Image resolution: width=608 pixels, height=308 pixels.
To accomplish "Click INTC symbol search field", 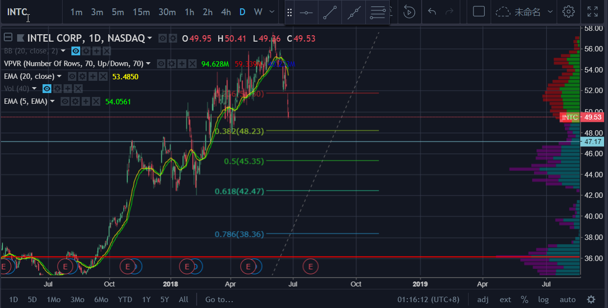I will [x=31, y=12].
